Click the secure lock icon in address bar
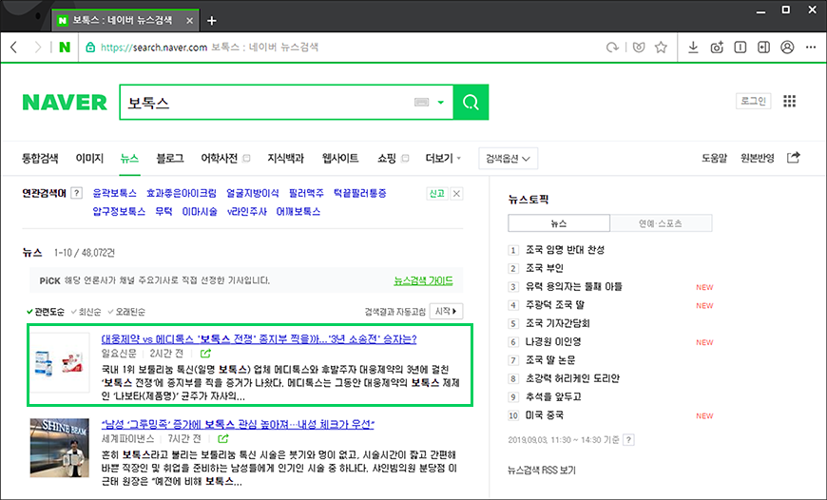 pos(90,48)
